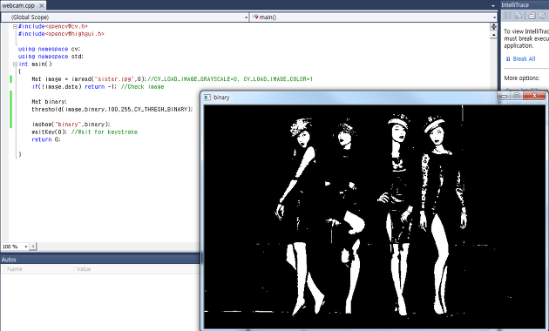Click the third IntelliTrace toolbar icon
Screen dimensions: 549x331
click(532, 16)
